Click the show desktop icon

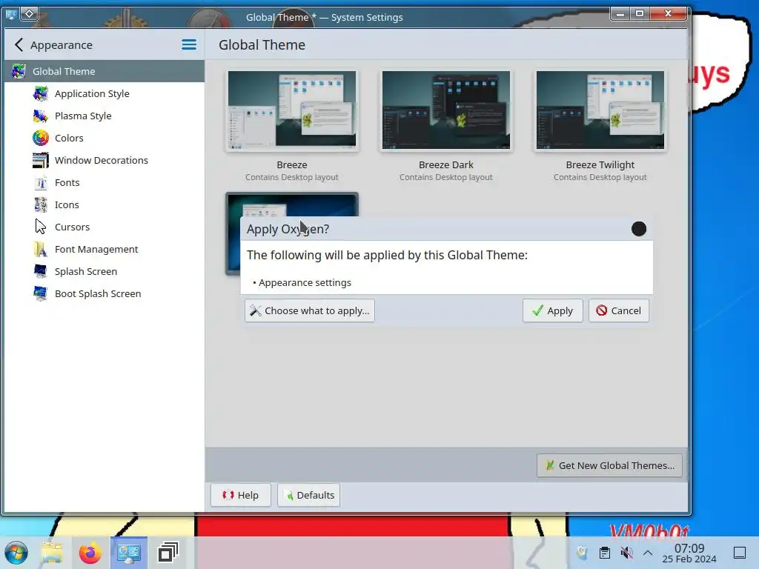[740, 553]
